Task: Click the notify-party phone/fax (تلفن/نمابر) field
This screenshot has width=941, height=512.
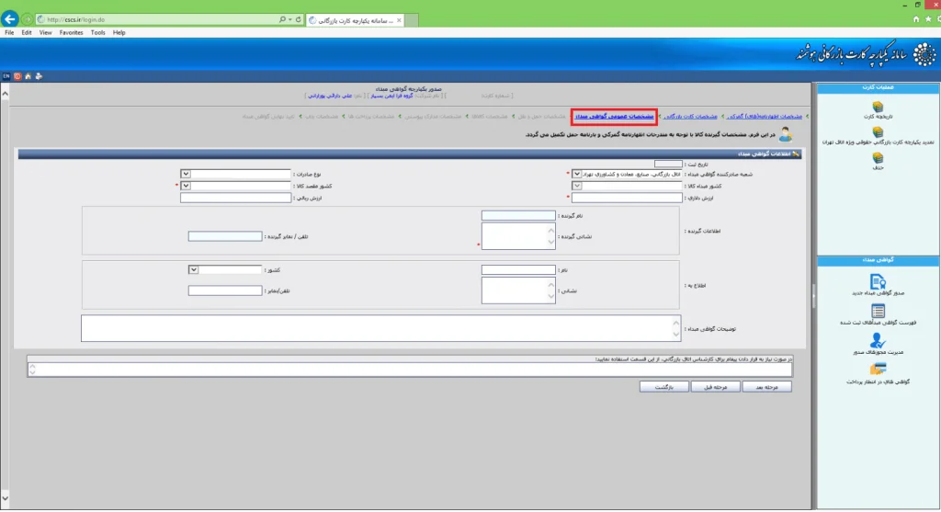Action: click(225, 290)
